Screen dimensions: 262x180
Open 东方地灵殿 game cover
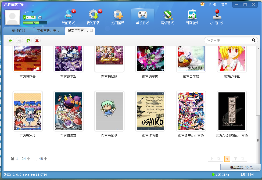(x=150, y=59)
